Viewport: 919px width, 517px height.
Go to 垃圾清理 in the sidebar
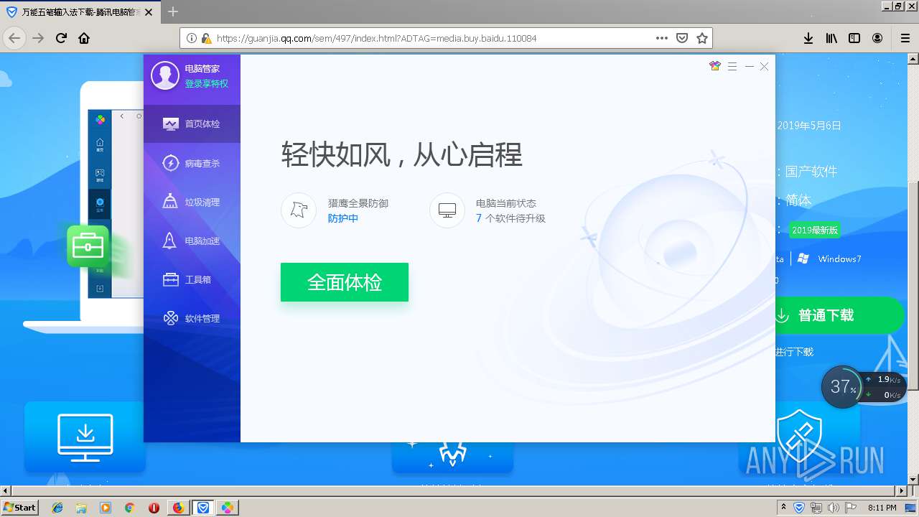pyautogui.click(x=192, y=202)
